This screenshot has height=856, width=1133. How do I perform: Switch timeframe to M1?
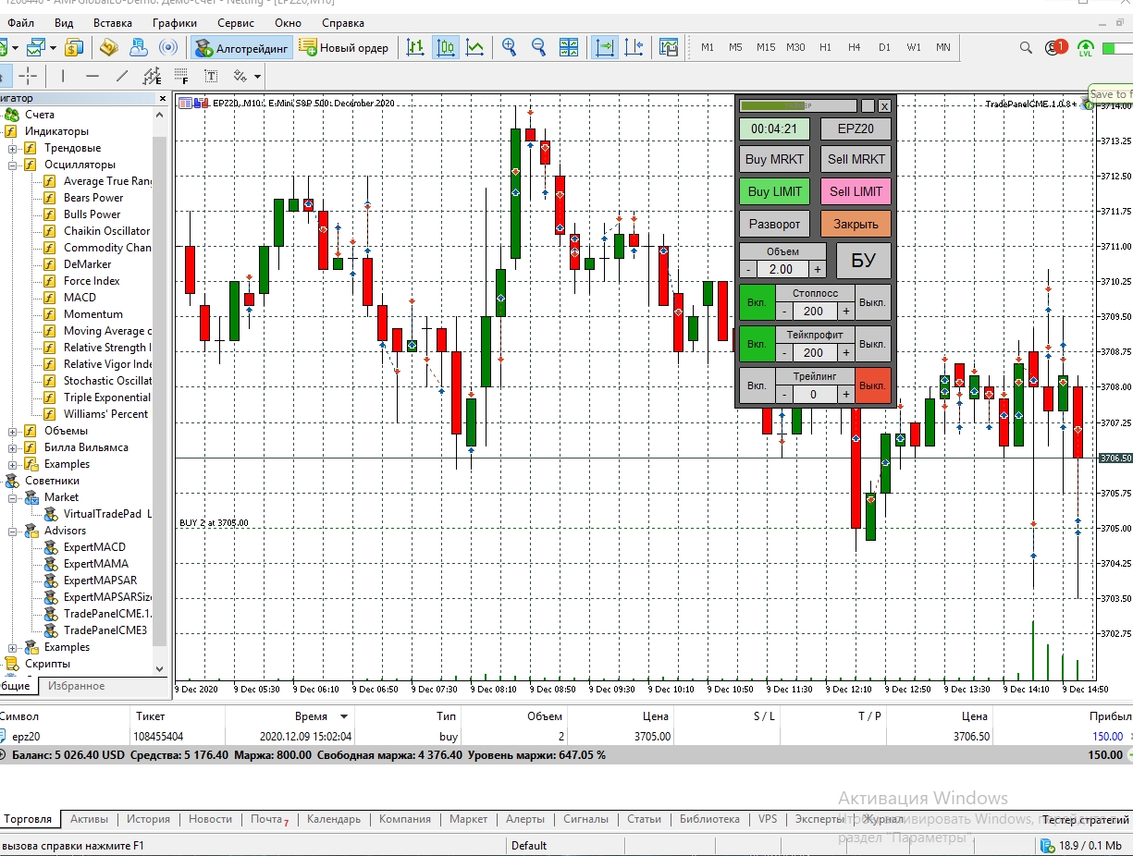pyautogui.click(x=708, y=47)
